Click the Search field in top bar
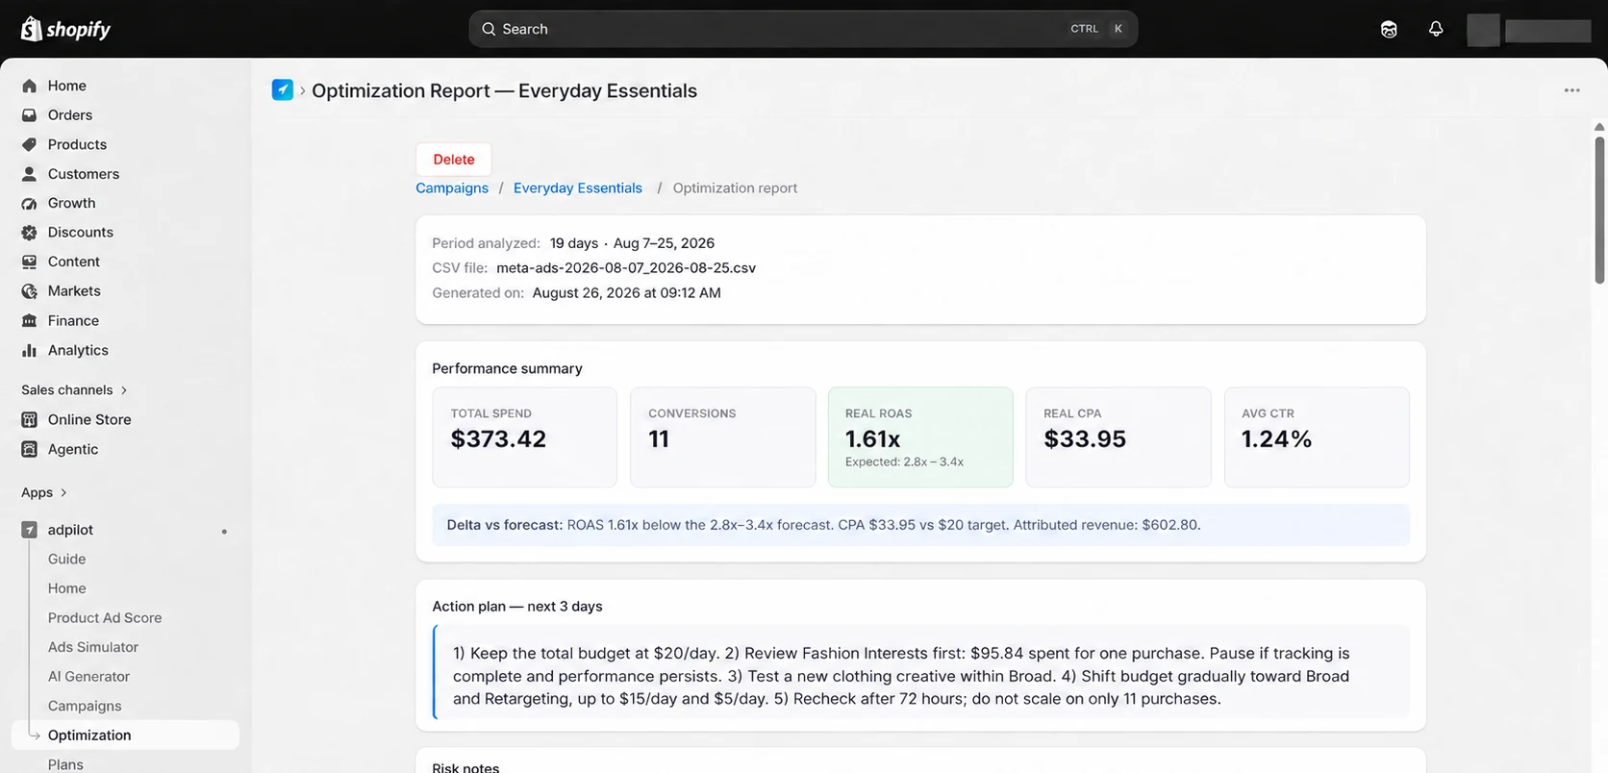 coord(803,29)
